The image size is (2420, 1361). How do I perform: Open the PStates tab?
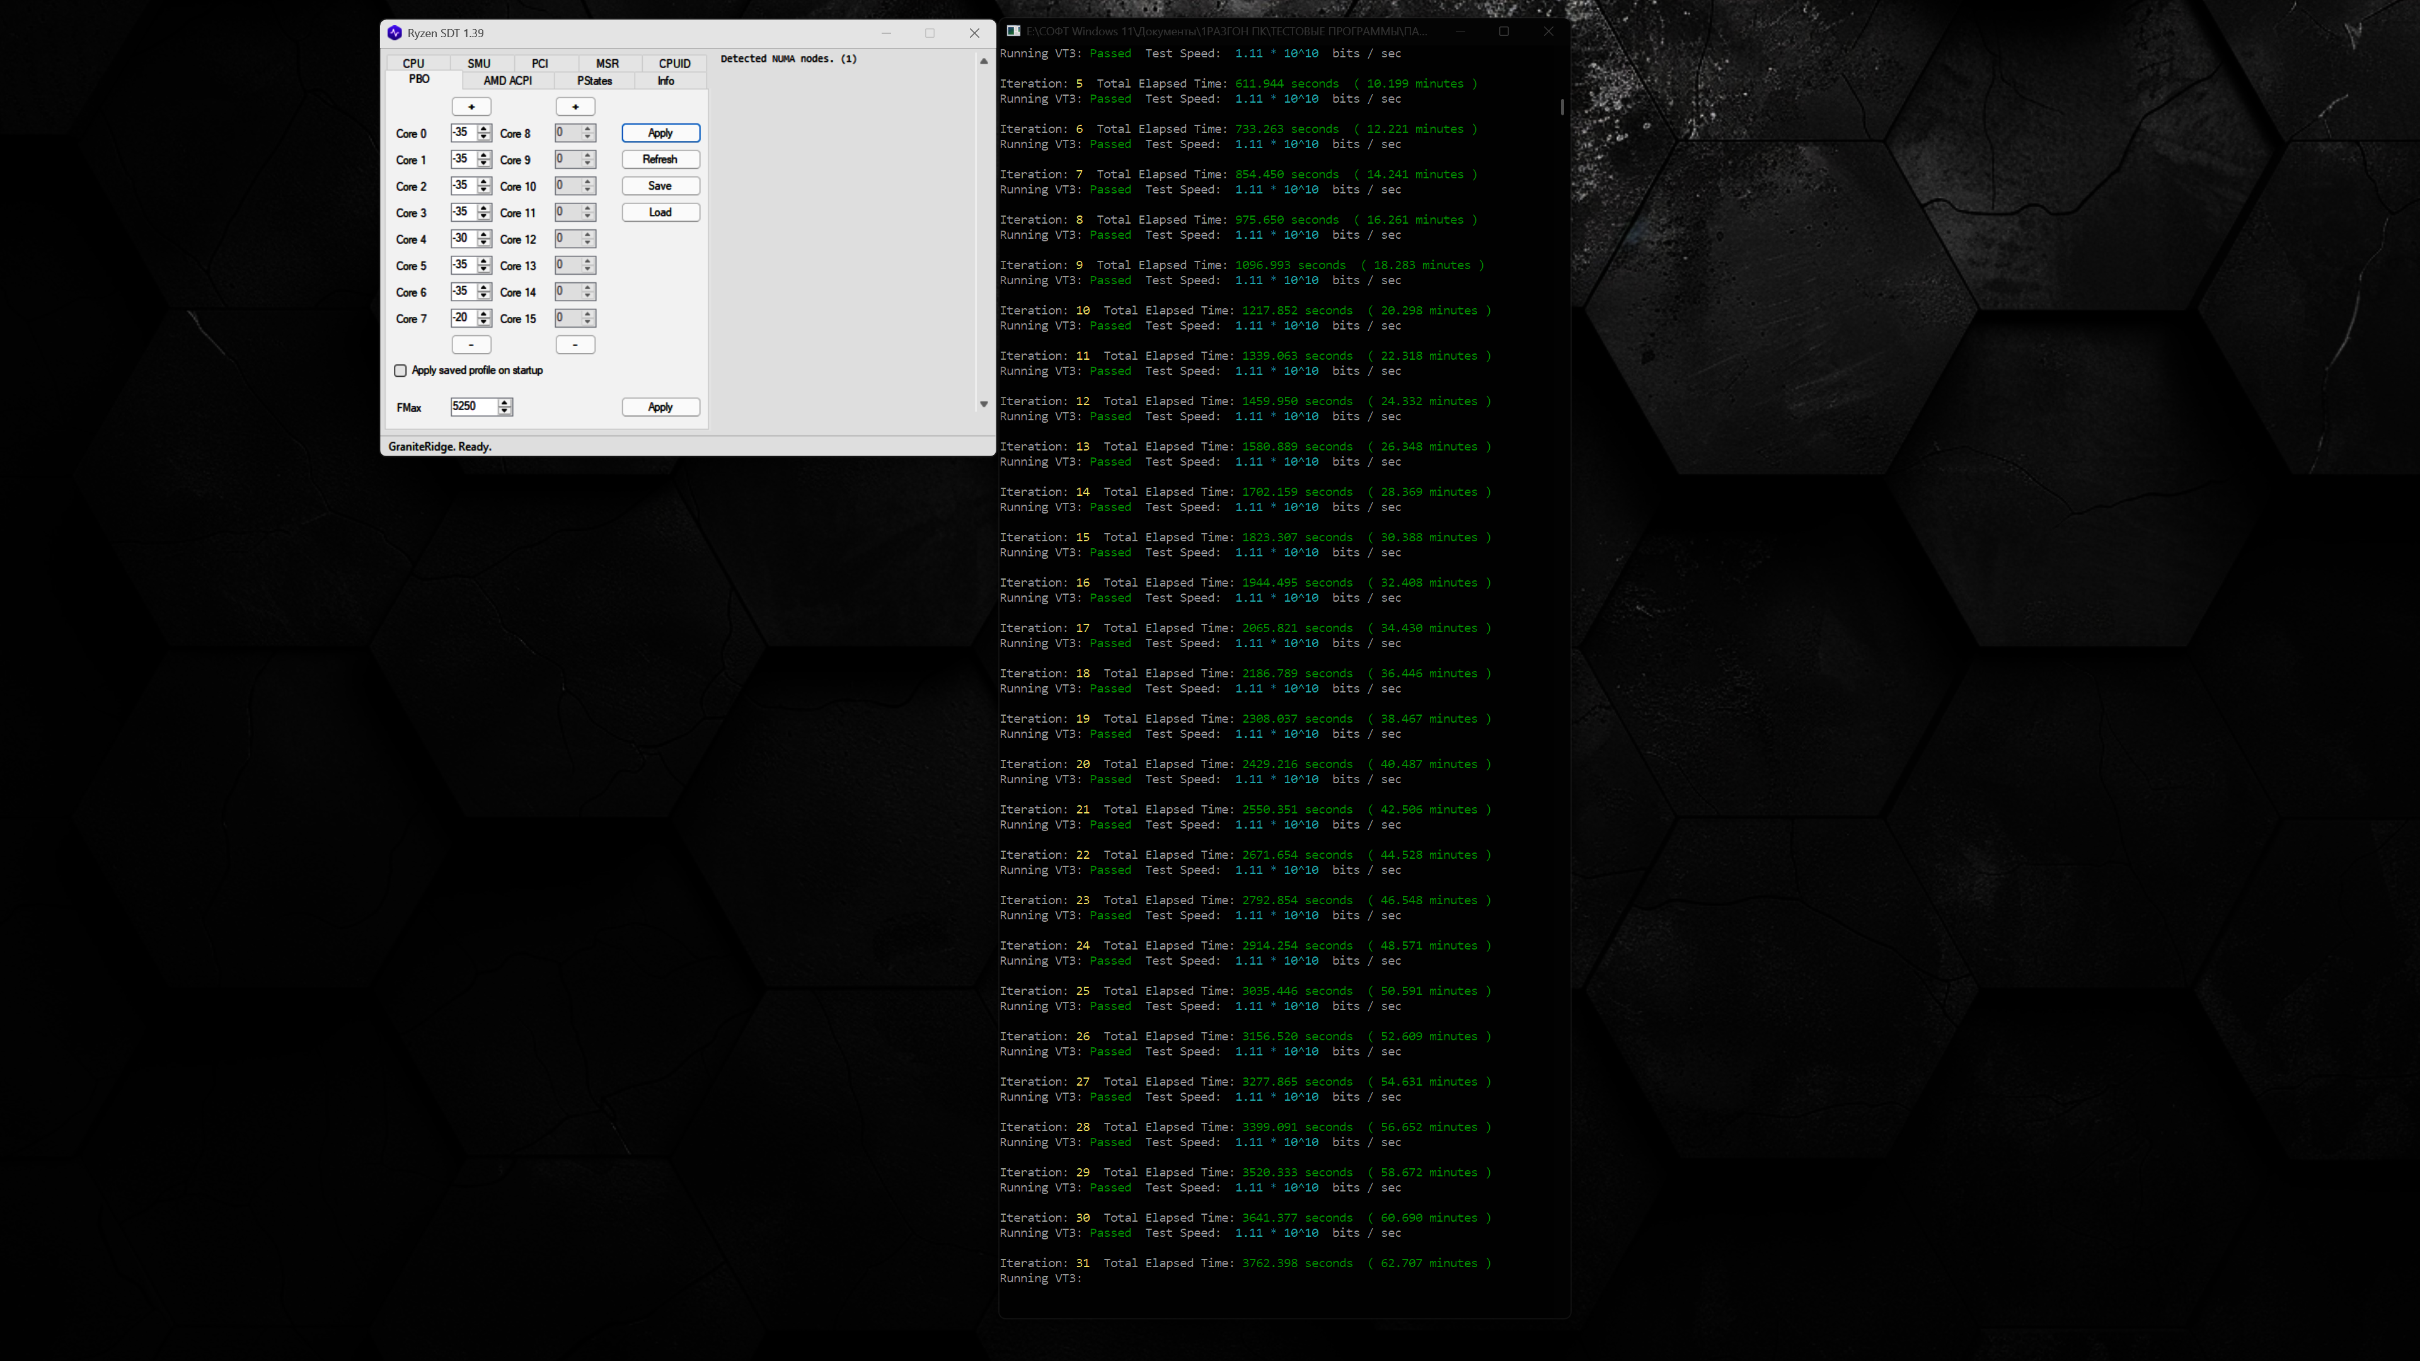point(594,81)
